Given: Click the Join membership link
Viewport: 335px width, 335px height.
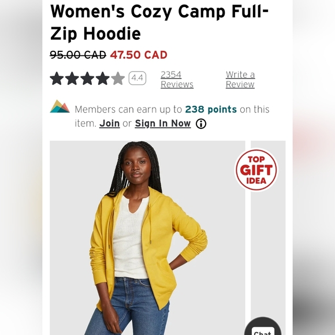Looking at the screenshot, I should coord(109,123).
